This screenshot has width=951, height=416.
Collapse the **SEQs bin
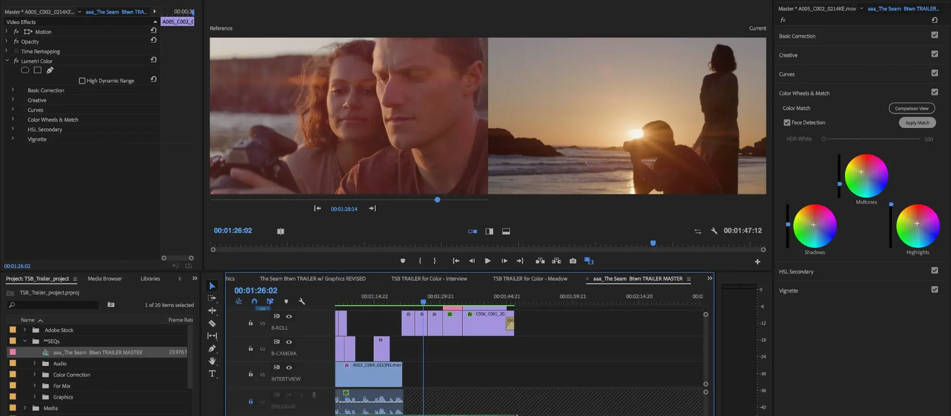[x=25, y=341]
